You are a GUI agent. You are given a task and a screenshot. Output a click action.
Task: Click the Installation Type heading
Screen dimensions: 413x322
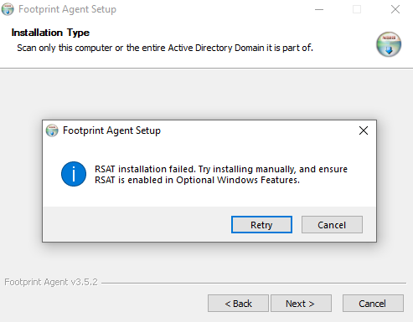(x=50, y=33)
